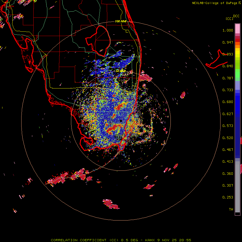Click the 0.840 value on the color scale
Image resolution: width=242 pixels, height=242 pixels.
coord(228,66)
